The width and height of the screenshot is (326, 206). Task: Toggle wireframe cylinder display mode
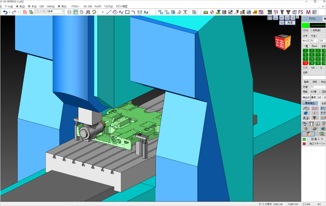click(x=70, y=12)
